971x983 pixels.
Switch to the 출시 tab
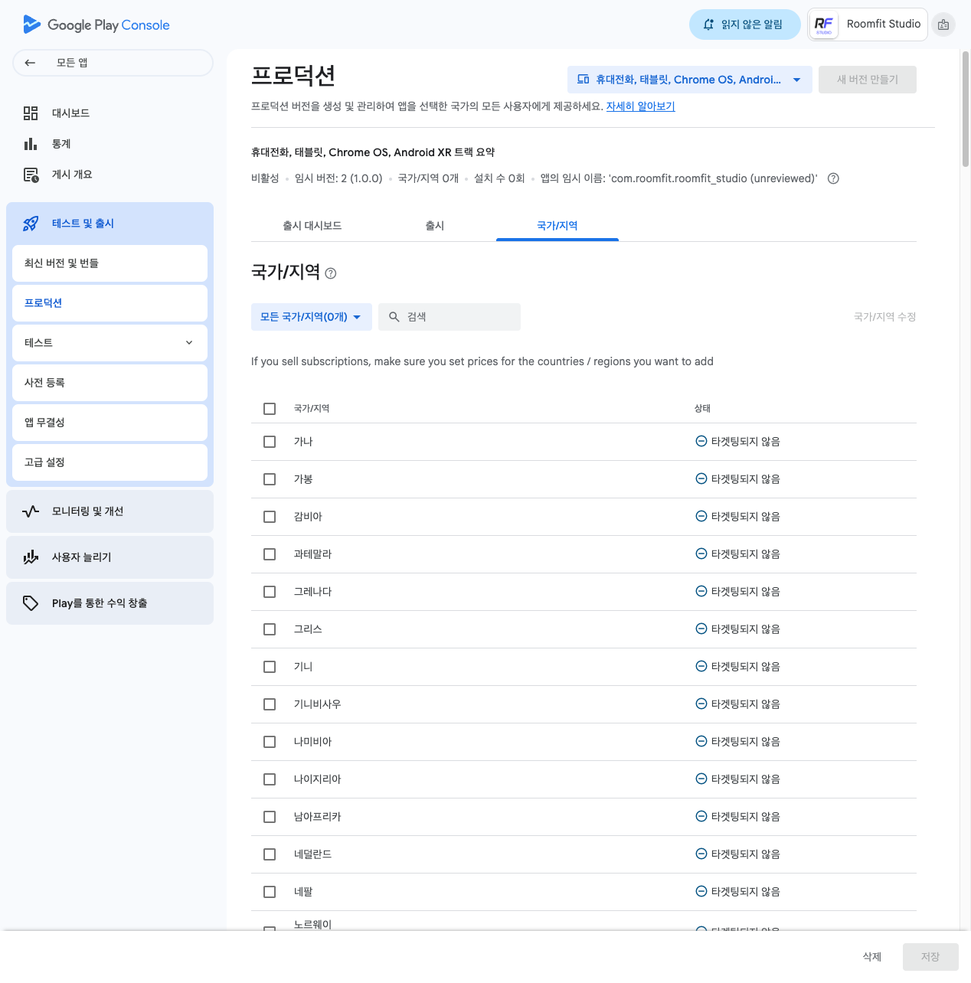435,226
